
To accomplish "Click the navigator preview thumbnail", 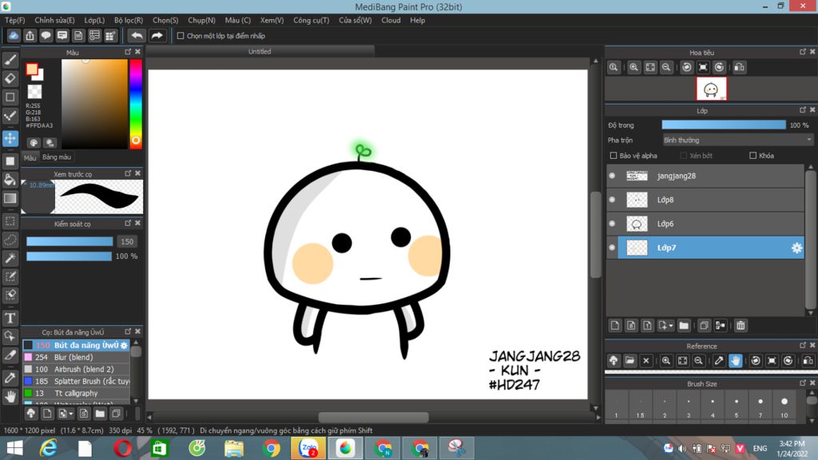I will [x=711, y=89].
